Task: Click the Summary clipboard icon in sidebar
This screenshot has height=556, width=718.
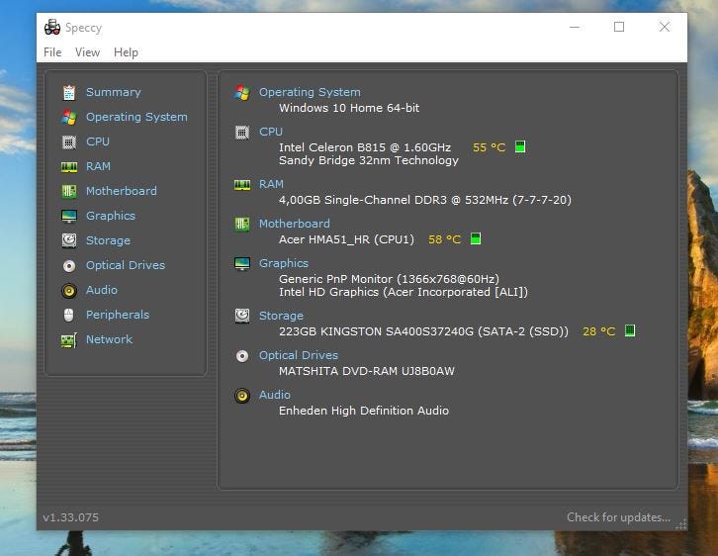Action: coord(68,92)
